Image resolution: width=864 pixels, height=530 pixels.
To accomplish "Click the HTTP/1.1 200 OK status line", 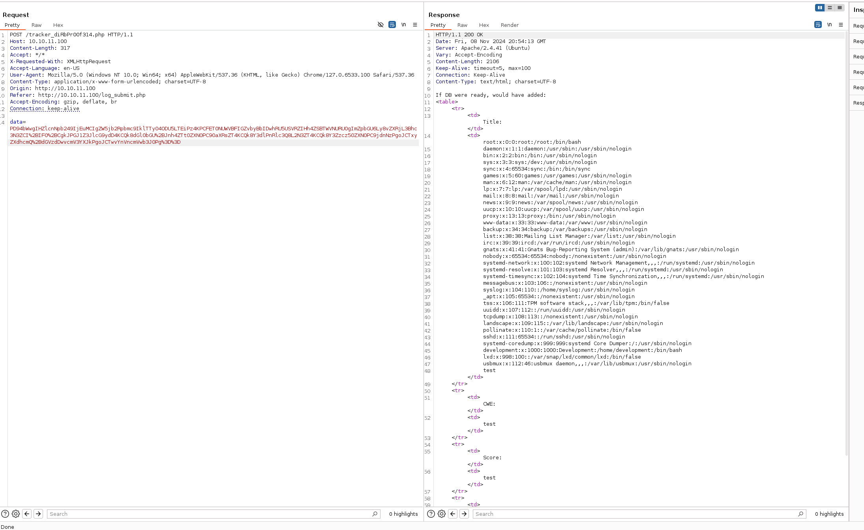I will pos(459,34).
